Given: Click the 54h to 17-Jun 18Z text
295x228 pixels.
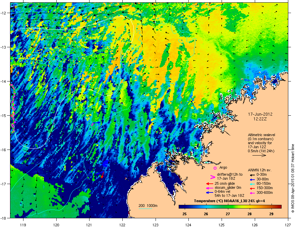Looking at the screenshot, I should pos(229,195).
